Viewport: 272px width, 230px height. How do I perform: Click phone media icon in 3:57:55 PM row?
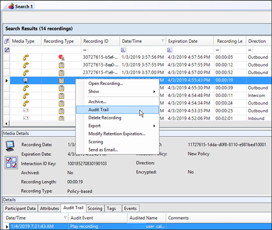pos(26,65)
